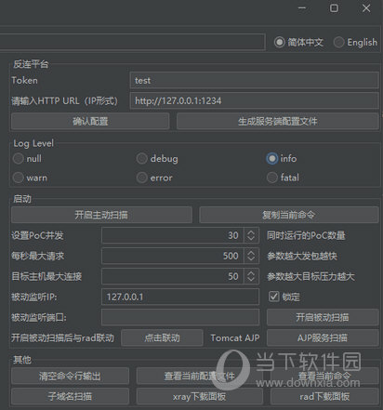This screenshot has width=383, height=410.
Task: Click into the Token input field
Action: (x=255, y=80)
